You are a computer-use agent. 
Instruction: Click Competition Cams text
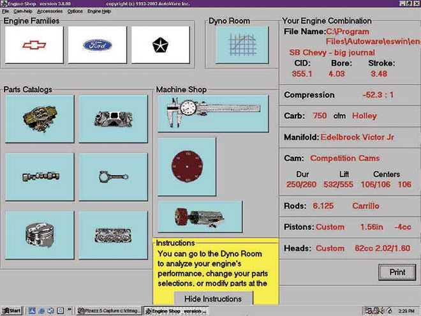(x=344, y=158)
